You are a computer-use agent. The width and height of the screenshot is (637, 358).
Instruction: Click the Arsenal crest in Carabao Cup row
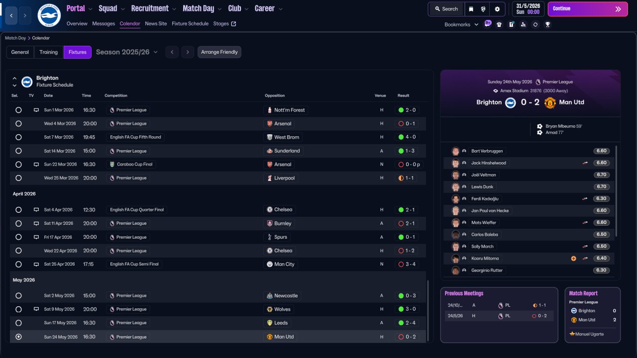tap(269, 165)
